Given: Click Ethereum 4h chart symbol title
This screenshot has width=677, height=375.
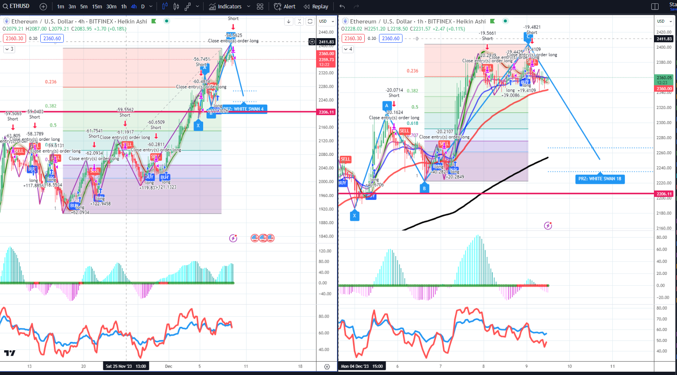Looking at the screenshot, I should pos(79,21).
